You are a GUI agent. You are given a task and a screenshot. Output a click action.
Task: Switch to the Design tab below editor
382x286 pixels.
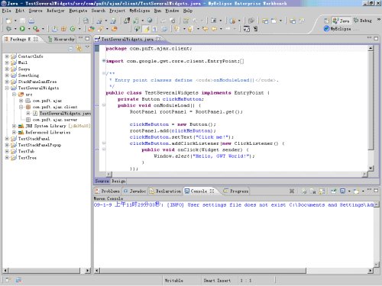(x=118, y=181)
